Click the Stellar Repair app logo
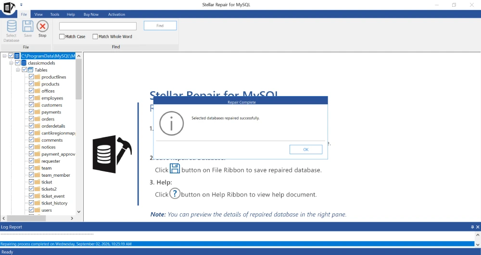The width and height of the screenshot is (481, 255). pos(8,7)
